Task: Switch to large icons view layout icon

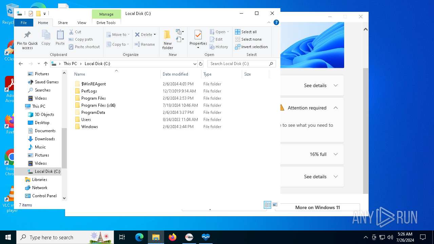Action: [275, 205]
